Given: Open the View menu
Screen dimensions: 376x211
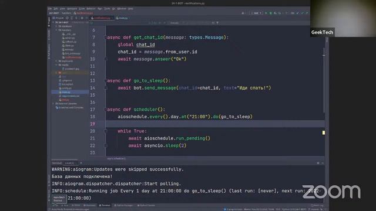Looking at the screenshot, I should coord(63,9).
